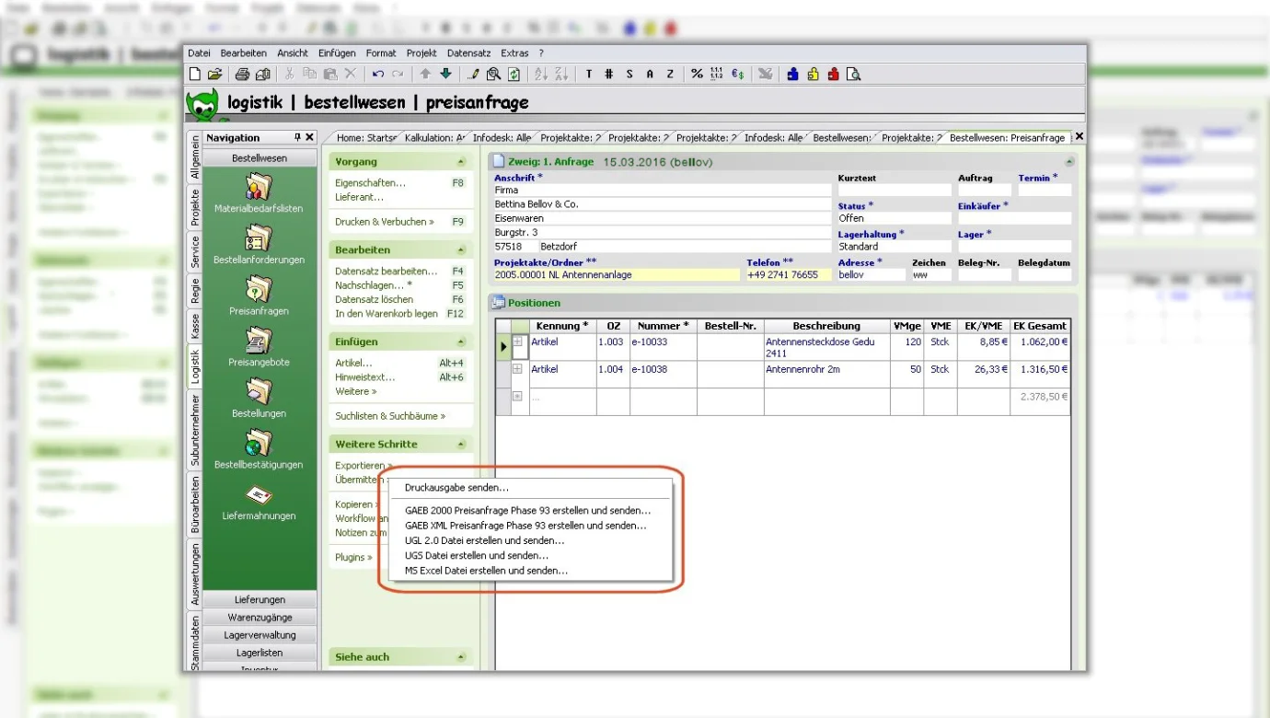Image resolution: width=1270 pixels, height=718 pixels.
Task: Click the Liefermahnungen envelope icon
Action: click(x=259, y=495)
